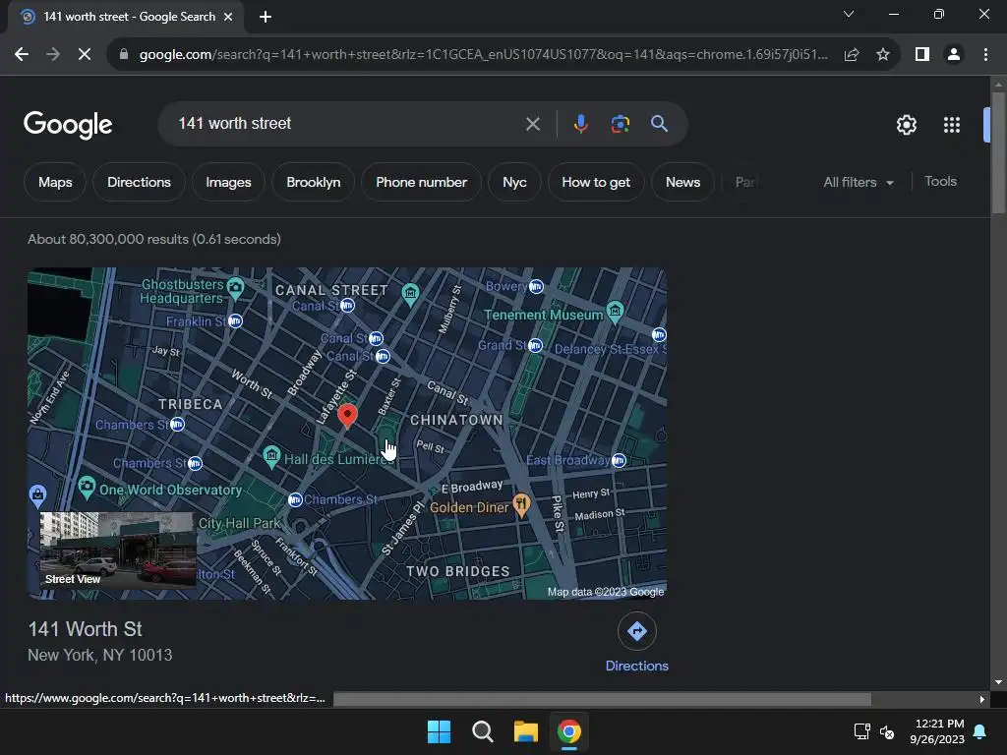Click the share page icon in address bar

pos(852,55)
